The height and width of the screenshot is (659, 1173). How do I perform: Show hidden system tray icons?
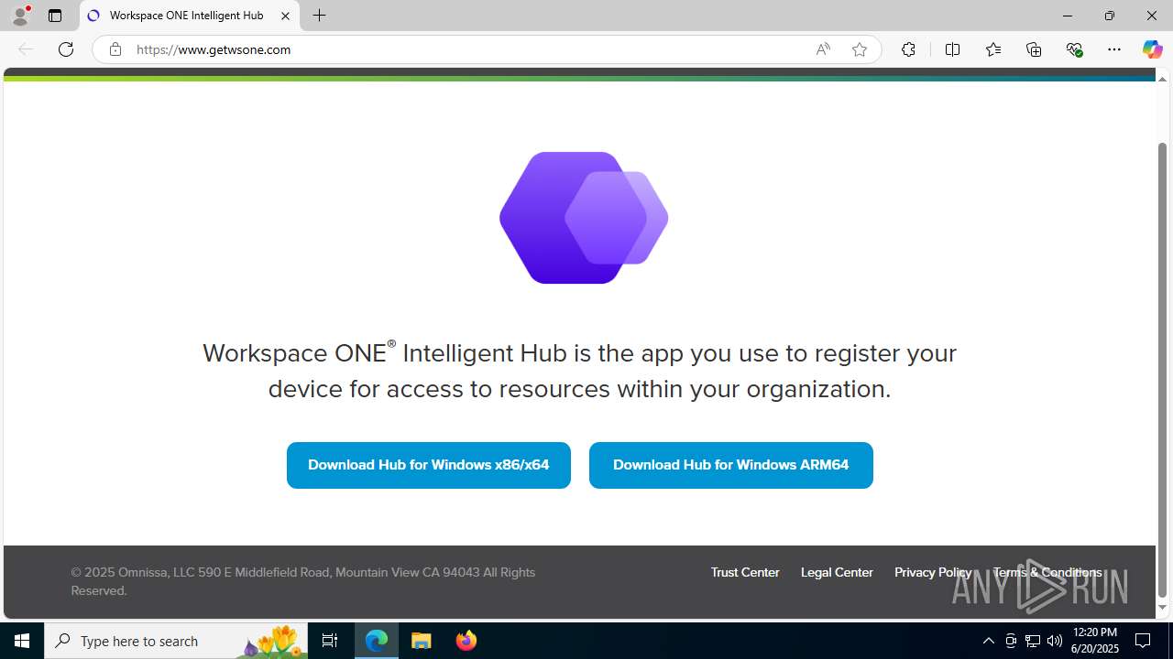pyautogui.click(x=988, y=641)
